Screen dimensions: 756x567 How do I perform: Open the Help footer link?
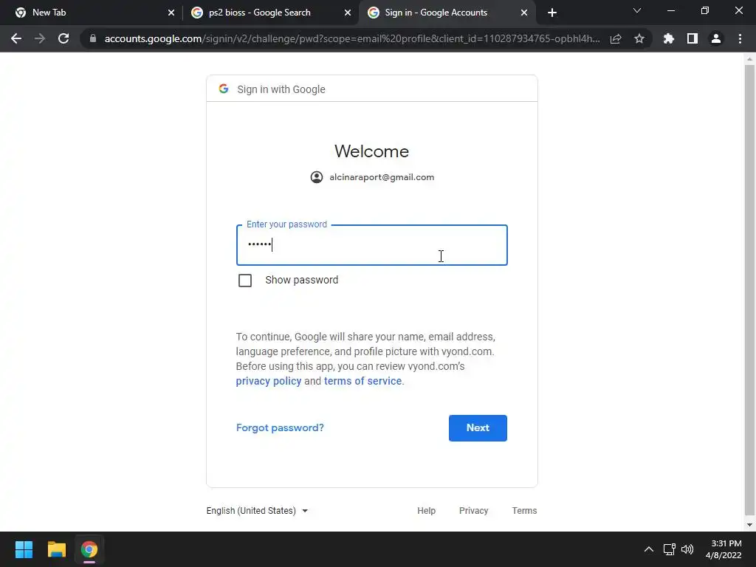click(426, 511)
